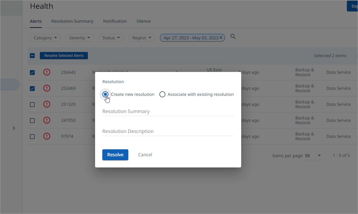
Task: Click severity icon for alert 256643
Action: [47, 72]
